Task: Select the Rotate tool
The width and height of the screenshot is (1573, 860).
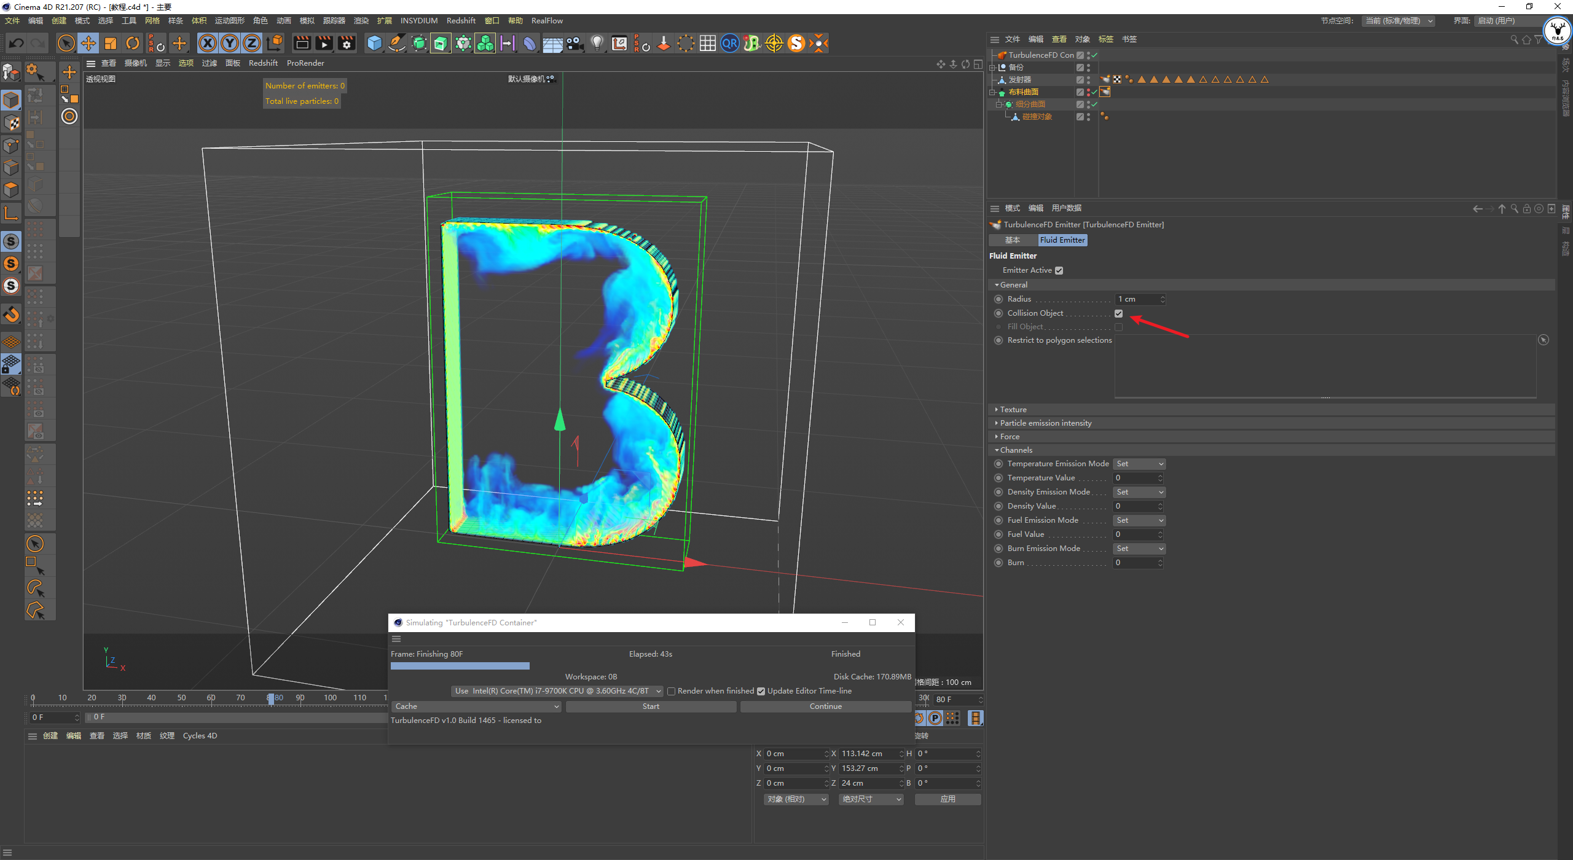Action: coord(133,43)
